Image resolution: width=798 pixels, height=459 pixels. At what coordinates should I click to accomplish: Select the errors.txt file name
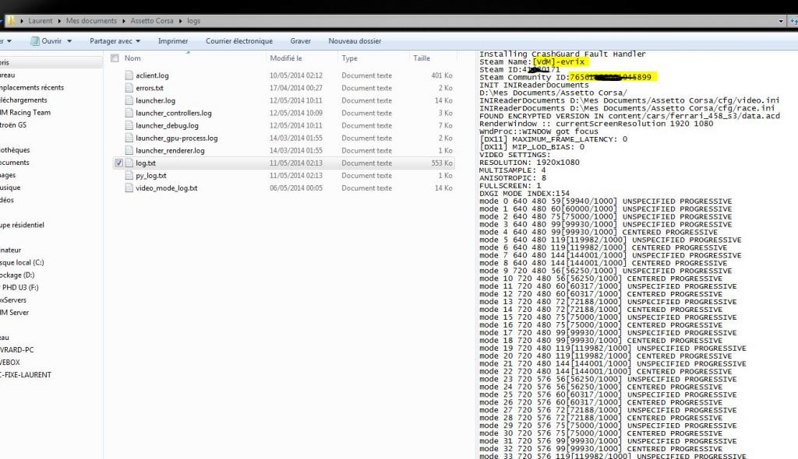click(x=150, y=88)
